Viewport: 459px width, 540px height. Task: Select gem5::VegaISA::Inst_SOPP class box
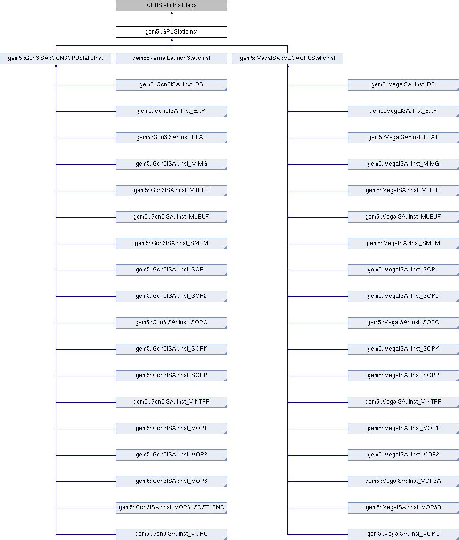(x=403, y=376)
